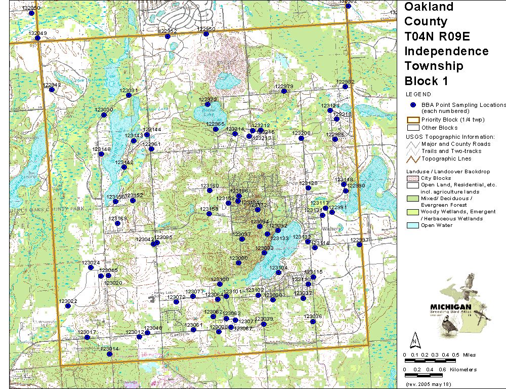Pick the Open Water color swatch
Screen dimensions: 506x389
pyautogui.click(x=413, y=226)
